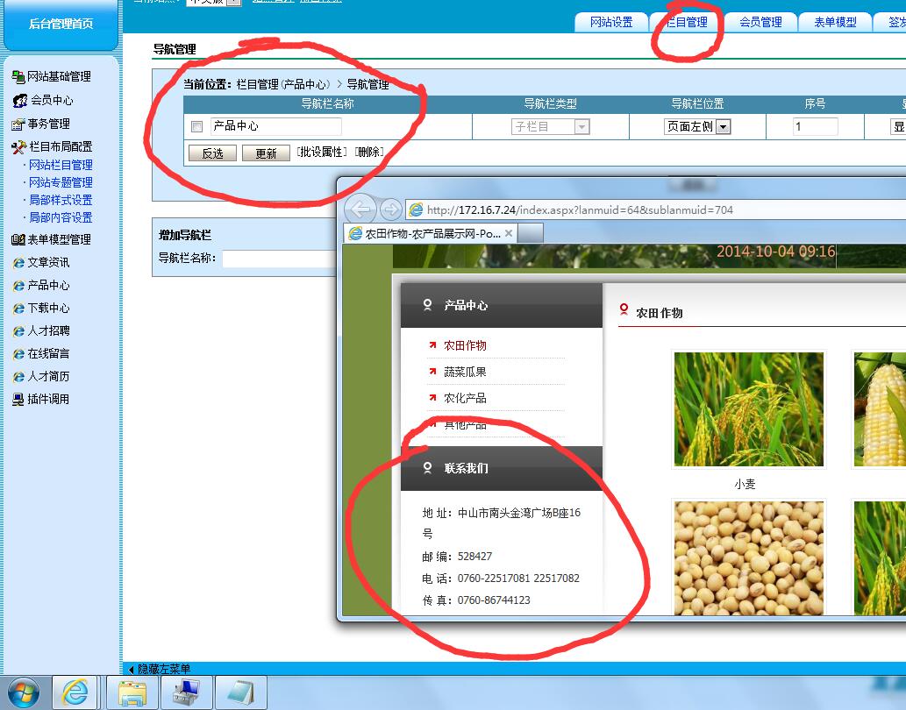Screen dimensions: 906x710
Task: Open the Windows Start menu
Action: 24,692
